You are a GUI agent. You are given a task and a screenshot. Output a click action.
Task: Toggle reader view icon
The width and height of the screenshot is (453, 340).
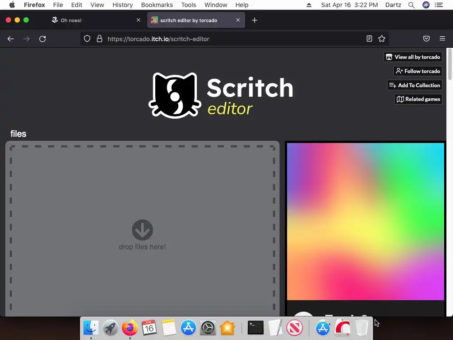369,39
